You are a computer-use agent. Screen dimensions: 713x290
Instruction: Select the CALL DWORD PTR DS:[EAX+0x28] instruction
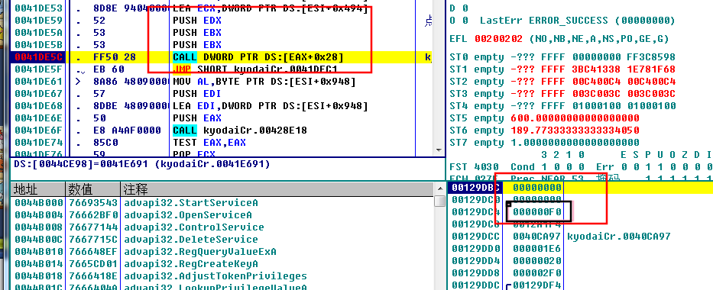(x=258, y=57)
